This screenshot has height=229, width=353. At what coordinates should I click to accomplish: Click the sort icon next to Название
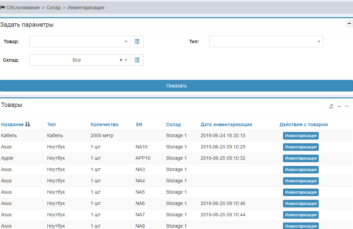[28, 124]
